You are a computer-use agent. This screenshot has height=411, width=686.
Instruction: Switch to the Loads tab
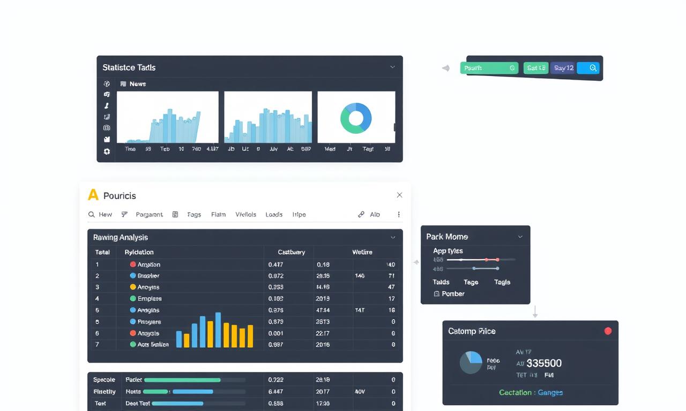[x=274, y=215]
